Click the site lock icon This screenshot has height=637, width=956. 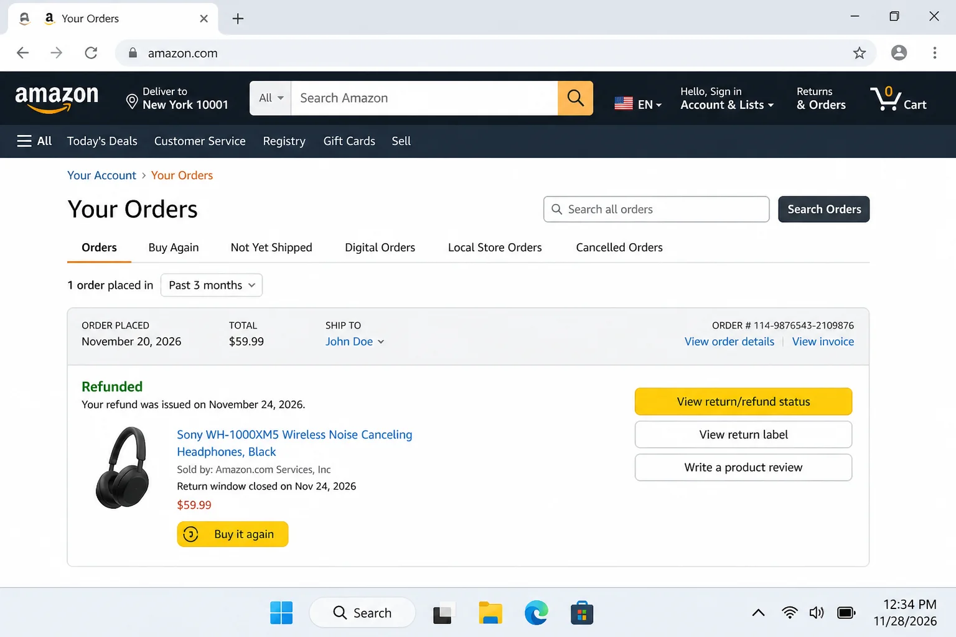(133, 53)
